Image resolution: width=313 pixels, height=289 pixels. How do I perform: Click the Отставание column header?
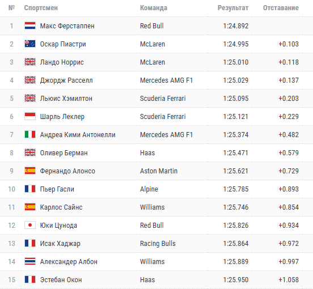[x=281, y=8]
